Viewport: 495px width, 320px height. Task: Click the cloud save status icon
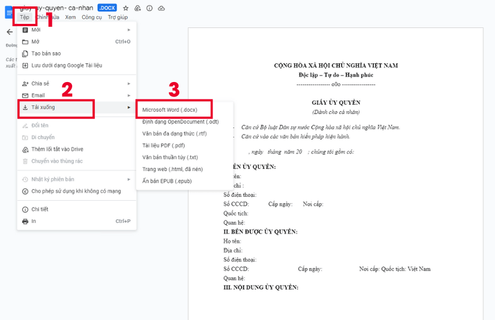[x=161, y=8]
